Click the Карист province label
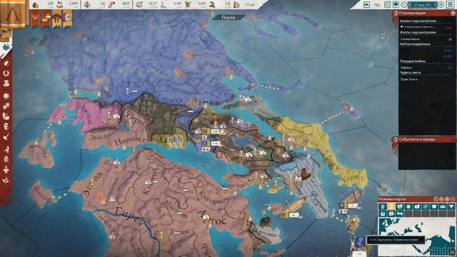457x257 pixels. [x=353, y=178]
